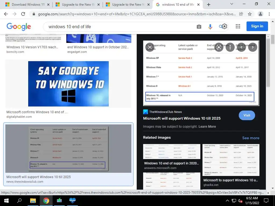Viewport: 275px width, 206px height.
Task: Click the padlock site info icon
Action: click(34, 14)
